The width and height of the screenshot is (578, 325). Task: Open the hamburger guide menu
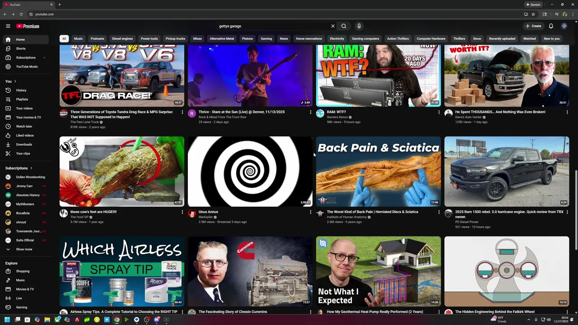pos(8,26)
